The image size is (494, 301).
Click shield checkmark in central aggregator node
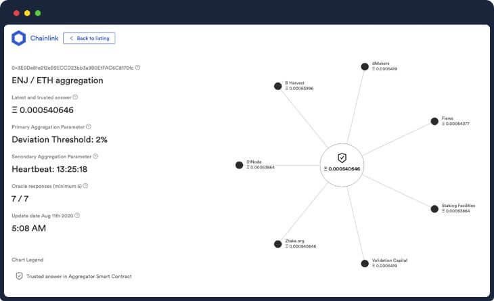342,158
